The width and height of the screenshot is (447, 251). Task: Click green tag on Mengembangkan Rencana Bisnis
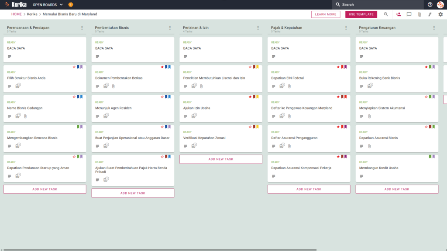(78, 127)
